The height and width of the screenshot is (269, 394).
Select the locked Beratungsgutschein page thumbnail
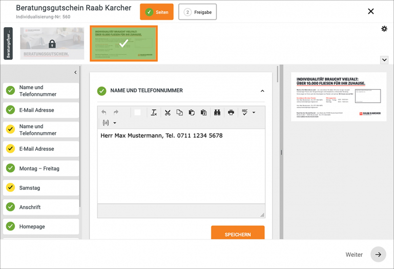click(x=52, y=44)
